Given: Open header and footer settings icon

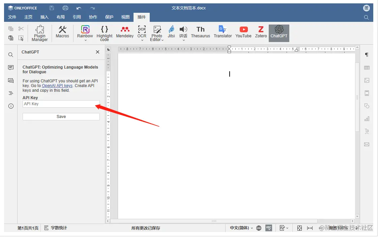Looking at the screenshot, I should click(367, 93).
